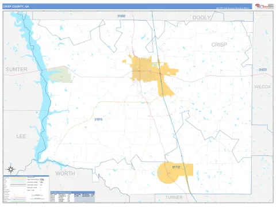Click the publisher logo beside the title bar

(264, 6)
